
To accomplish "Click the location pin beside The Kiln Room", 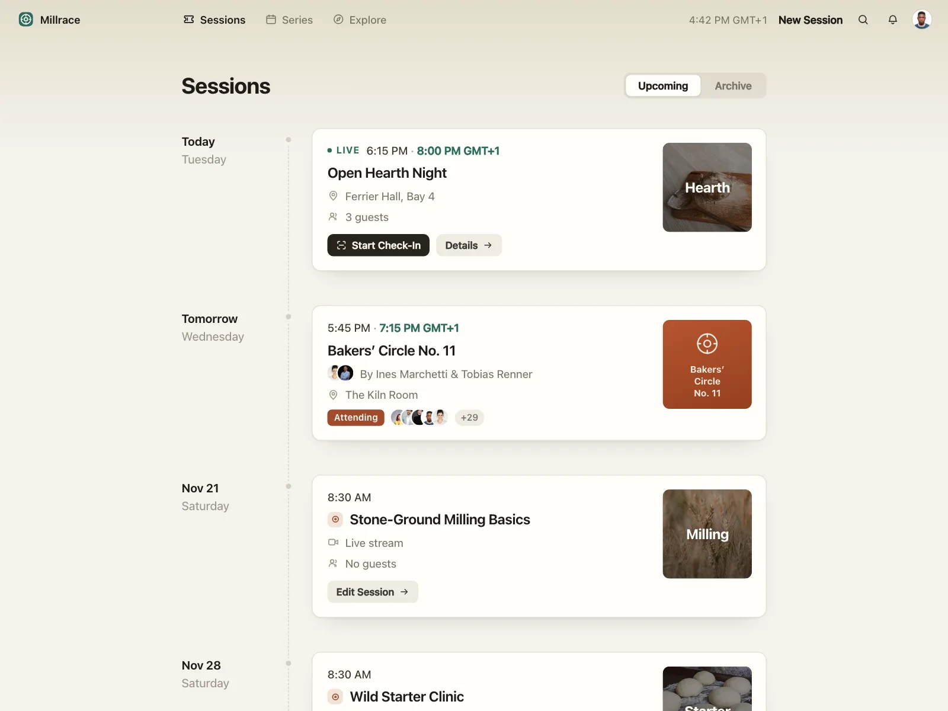I will pos(333,395).
